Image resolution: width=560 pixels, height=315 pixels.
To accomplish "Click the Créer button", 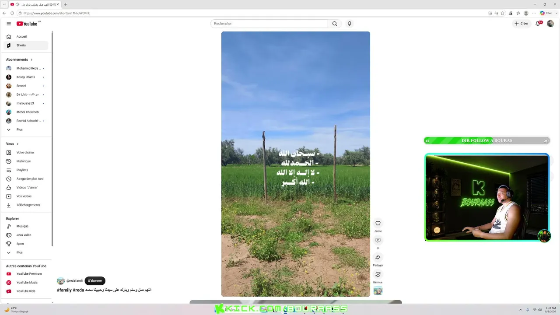I will click(521, 24).
